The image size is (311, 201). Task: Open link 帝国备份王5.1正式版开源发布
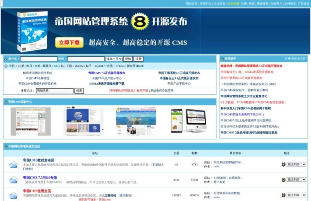[179, 78]
